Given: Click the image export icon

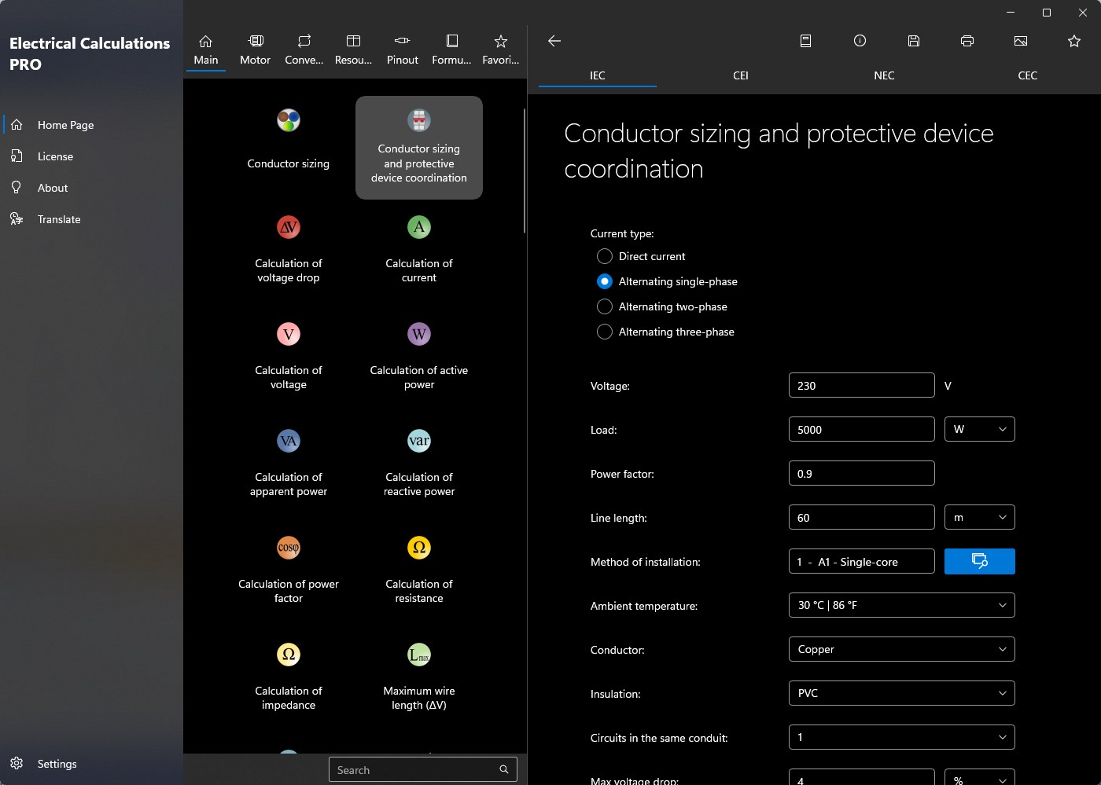Looking at the screenshot, I should [1021, 41].
